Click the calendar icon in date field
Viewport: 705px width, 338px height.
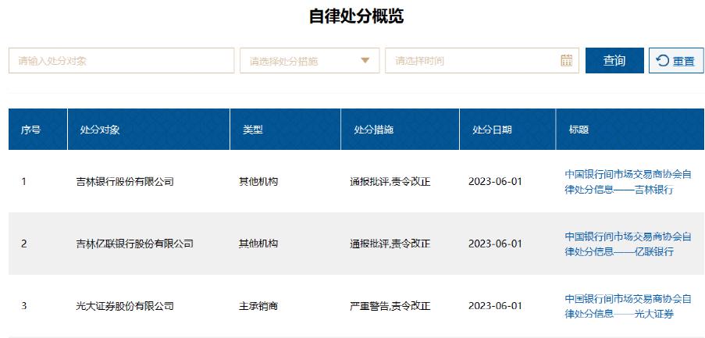point(567,60)
